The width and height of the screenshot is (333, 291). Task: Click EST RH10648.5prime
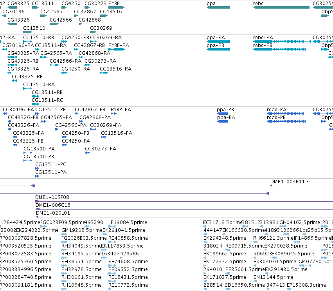point(64,289)
